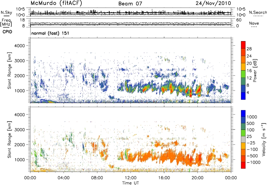This screenshot has width=267, height=185.
Task: Pick the red top segment of power colorbar
Action: click(x=243, y=45)
